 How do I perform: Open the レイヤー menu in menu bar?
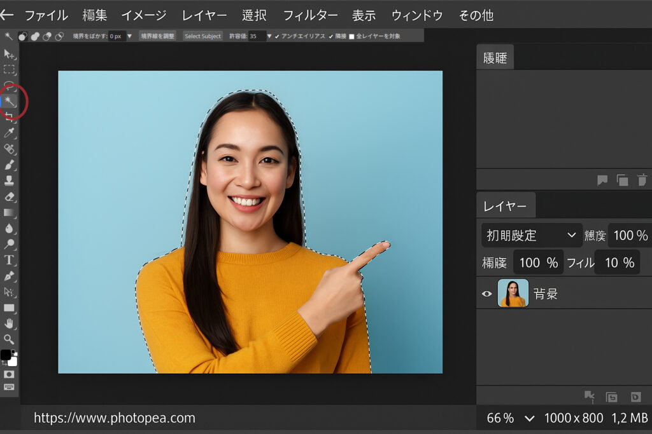pyautogui.click(x=204, y=15)
